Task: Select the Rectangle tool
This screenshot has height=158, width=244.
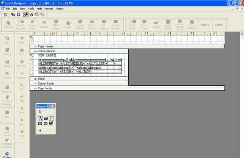Action: tap(40, 123)
